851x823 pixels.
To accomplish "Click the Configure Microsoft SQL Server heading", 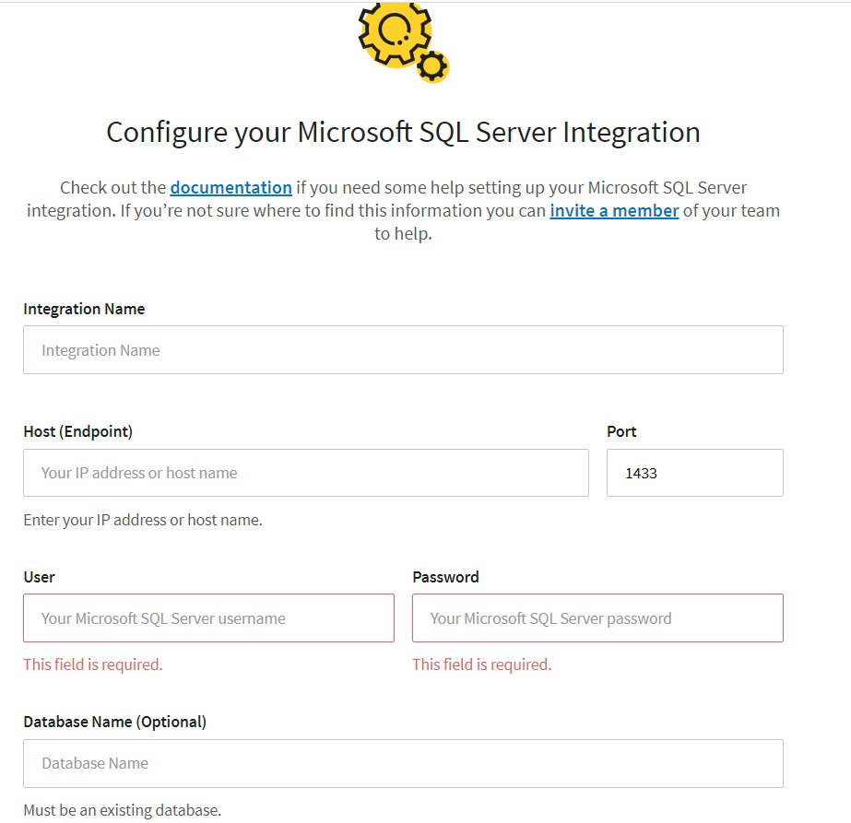I will click(x=403, y=132).
